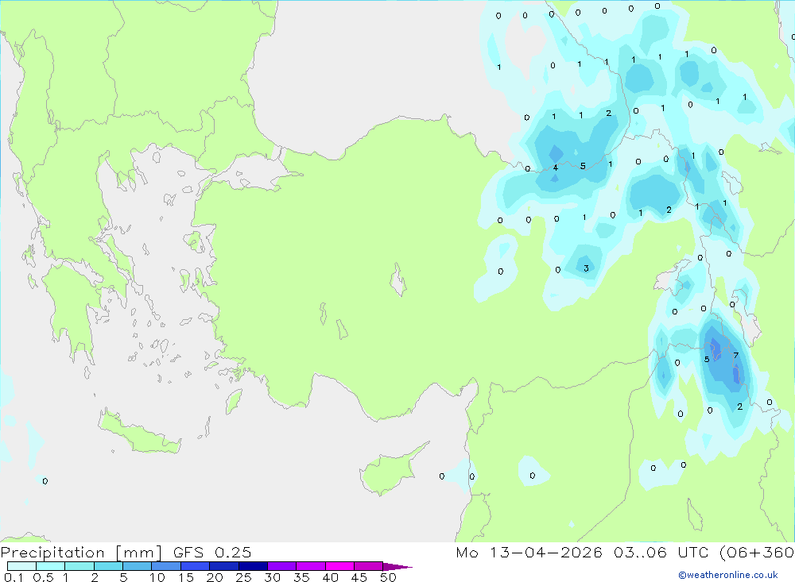The height and width of the screenshot is (582, 795).
Task: Select the 35–40 mm legend color swatch
Action: pos(311,566)
